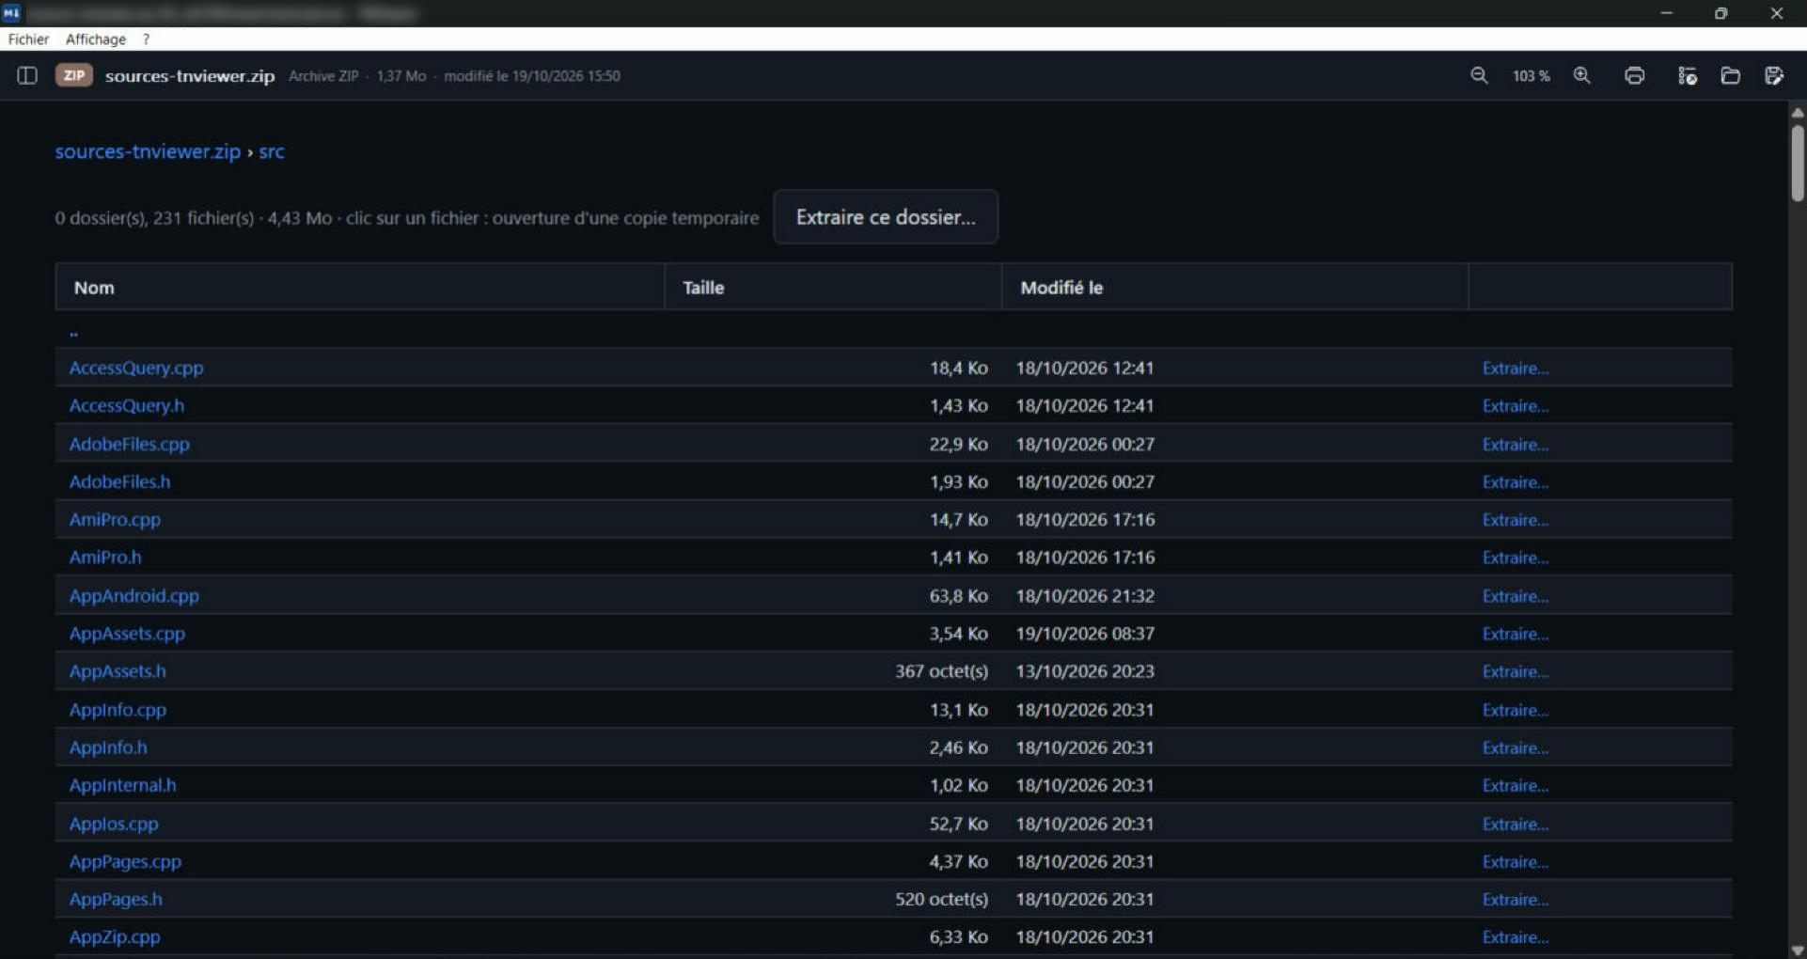Click the zoom in magnifier icon

coord(1582,75)
